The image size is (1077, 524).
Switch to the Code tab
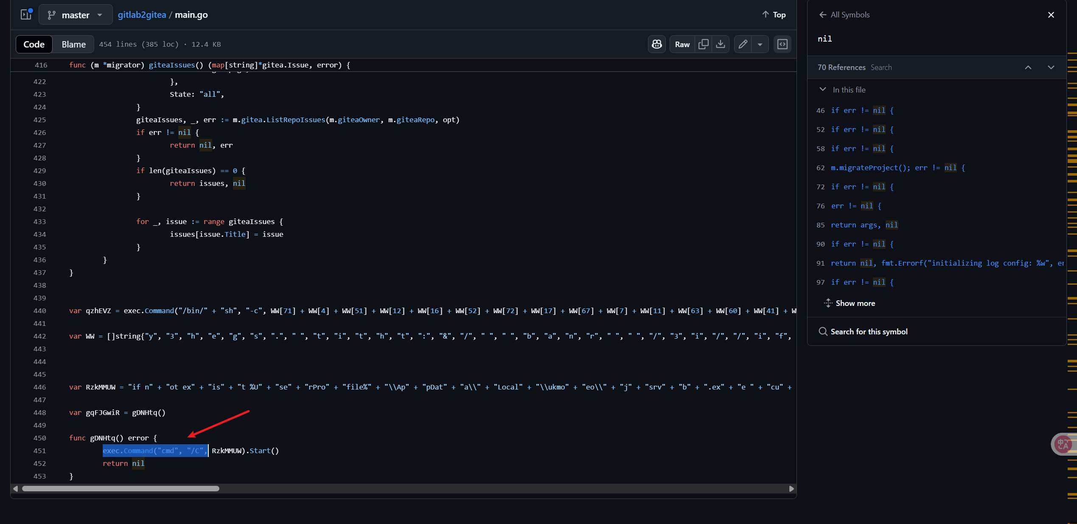tap(34, 44)
